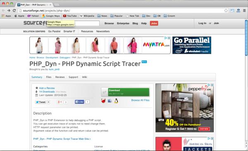This screenshot has height=151, width=248.
Task: Expand the Popular bookmark folder
Action: pyautogui.click(x=117, y=16)
